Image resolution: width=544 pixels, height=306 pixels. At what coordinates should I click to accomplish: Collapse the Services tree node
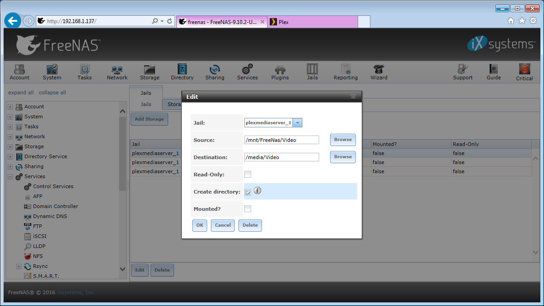(x=10, y=177)
